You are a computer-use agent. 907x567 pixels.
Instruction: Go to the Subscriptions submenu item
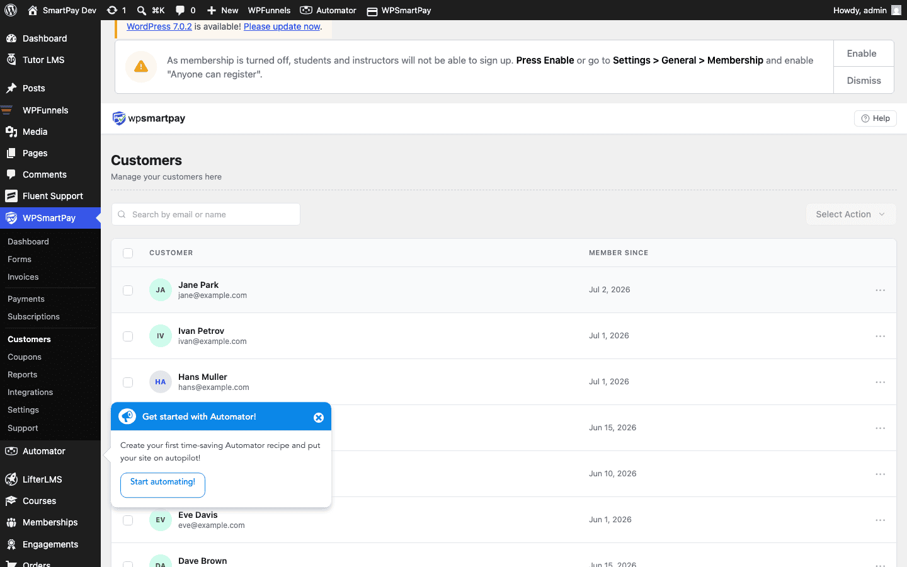pos(33,316)
